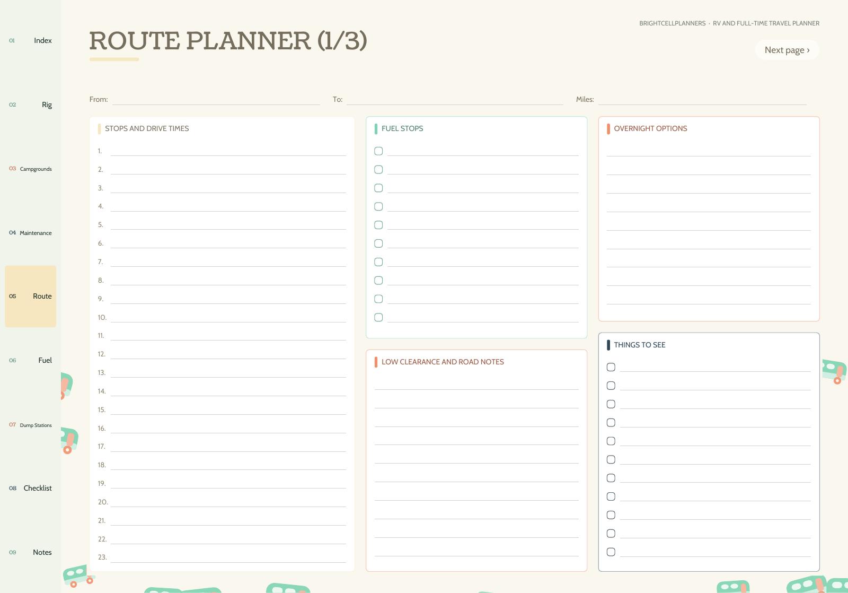Select the Maintenance sidebar tab
The height and width of the screenshot is (593, 848).
[x=30, y=233]
